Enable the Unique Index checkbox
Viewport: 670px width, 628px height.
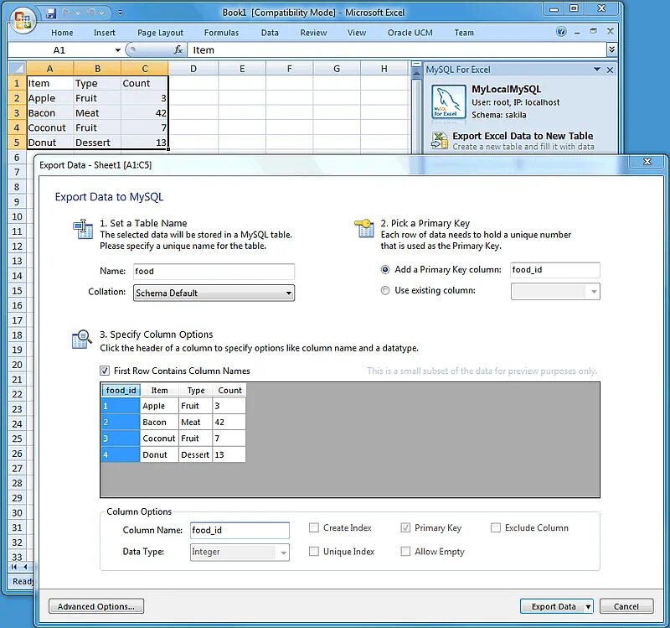[x=313, y=552]
